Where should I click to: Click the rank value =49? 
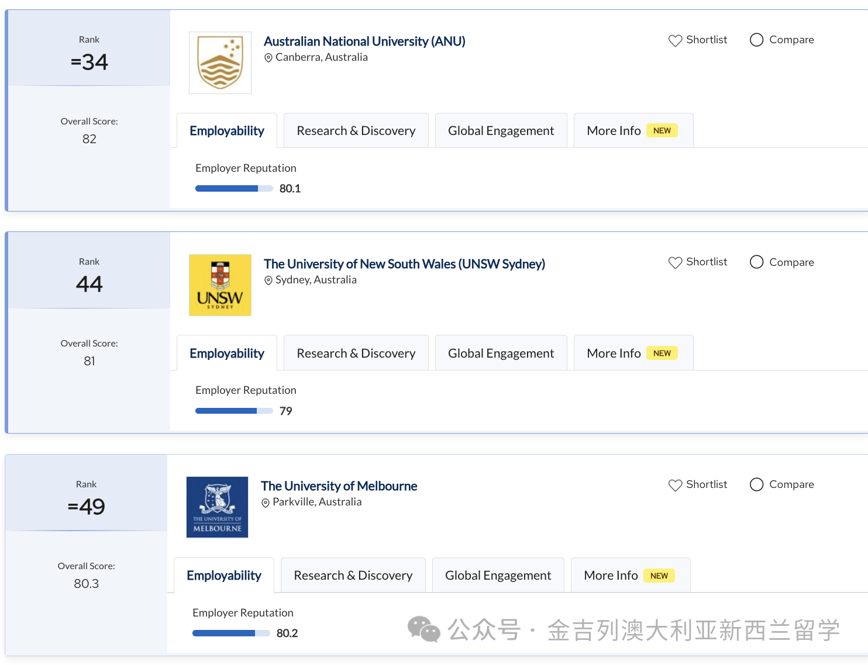pyautogui.click(x=87, y=507)
